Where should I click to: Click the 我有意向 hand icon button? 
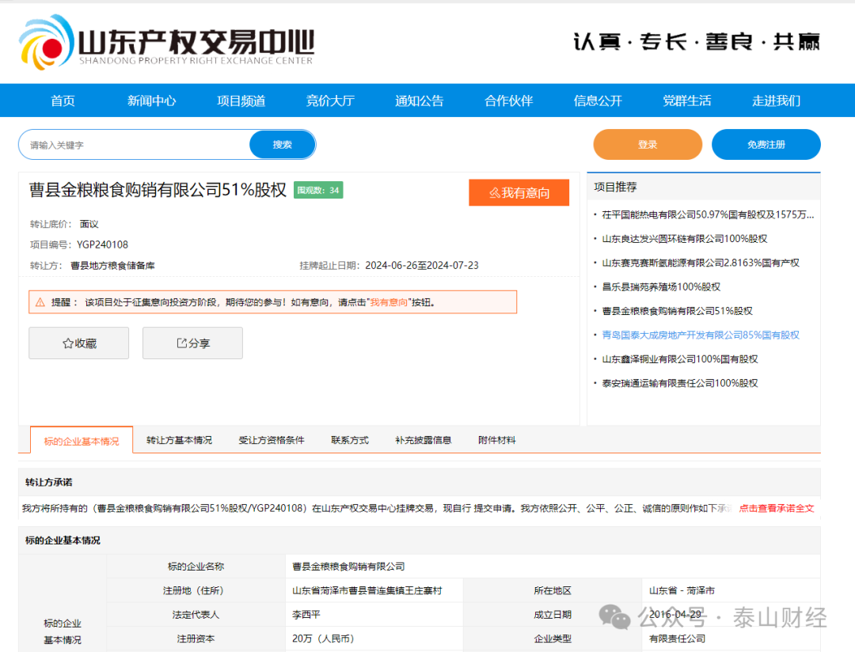point(495,192)
